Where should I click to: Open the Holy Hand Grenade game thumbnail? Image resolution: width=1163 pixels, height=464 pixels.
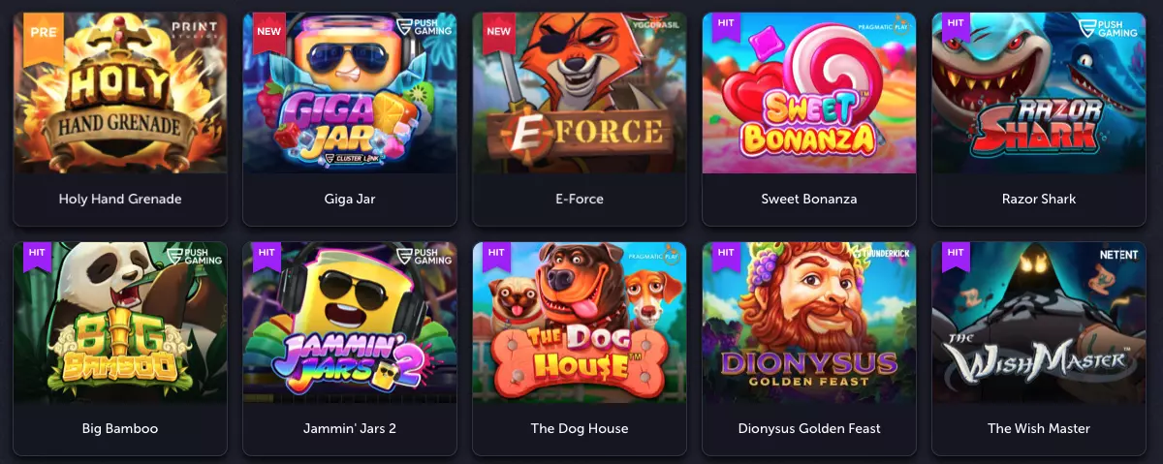[x=120, y=93]
